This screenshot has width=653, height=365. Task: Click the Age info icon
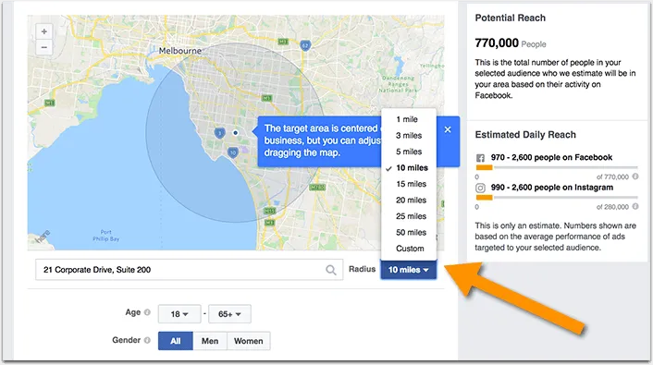147,312
